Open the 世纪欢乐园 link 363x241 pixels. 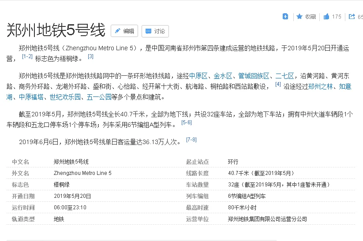(65, 97)
